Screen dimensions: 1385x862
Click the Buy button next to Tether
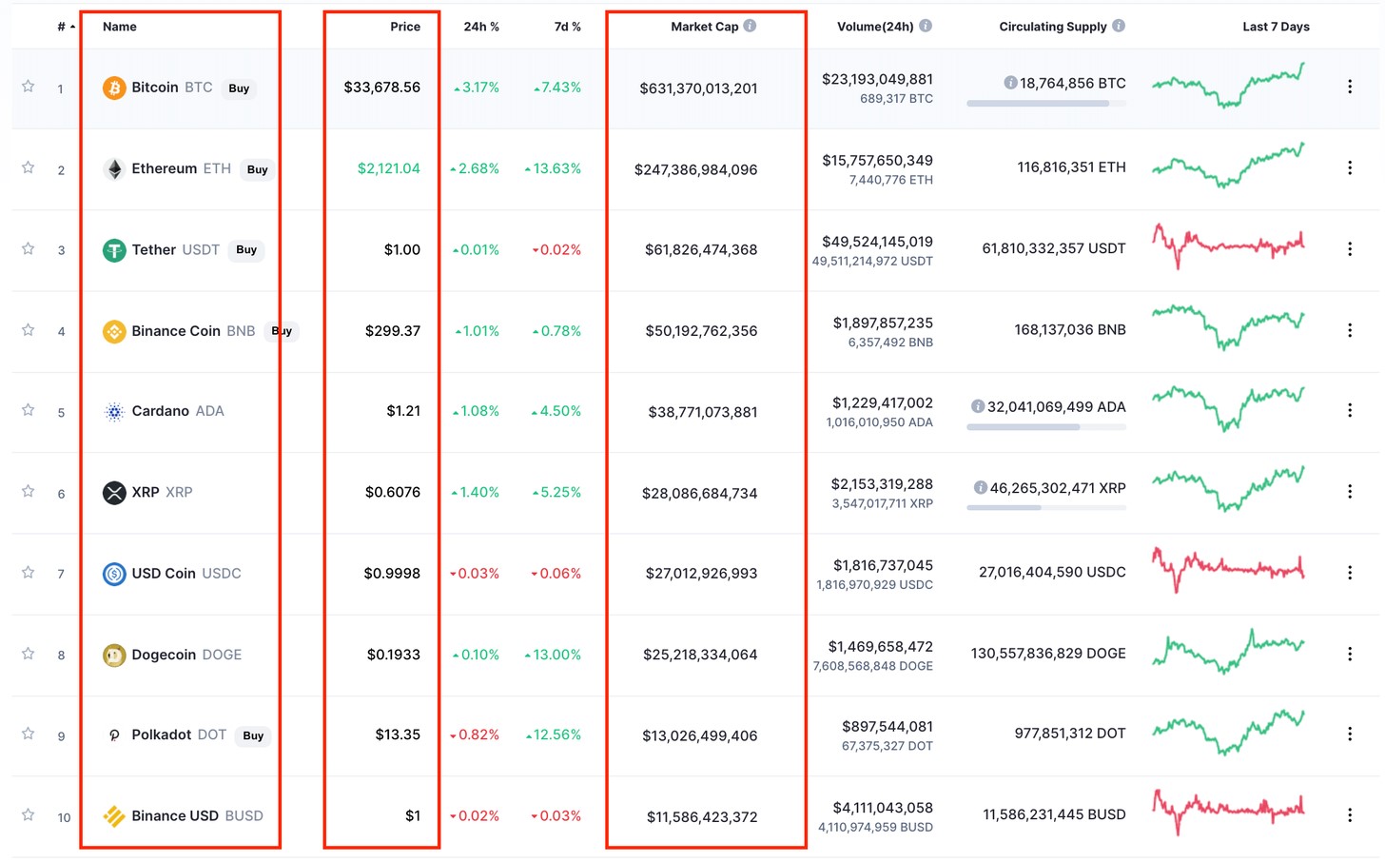pyautogui.click(x=246, y=250)
